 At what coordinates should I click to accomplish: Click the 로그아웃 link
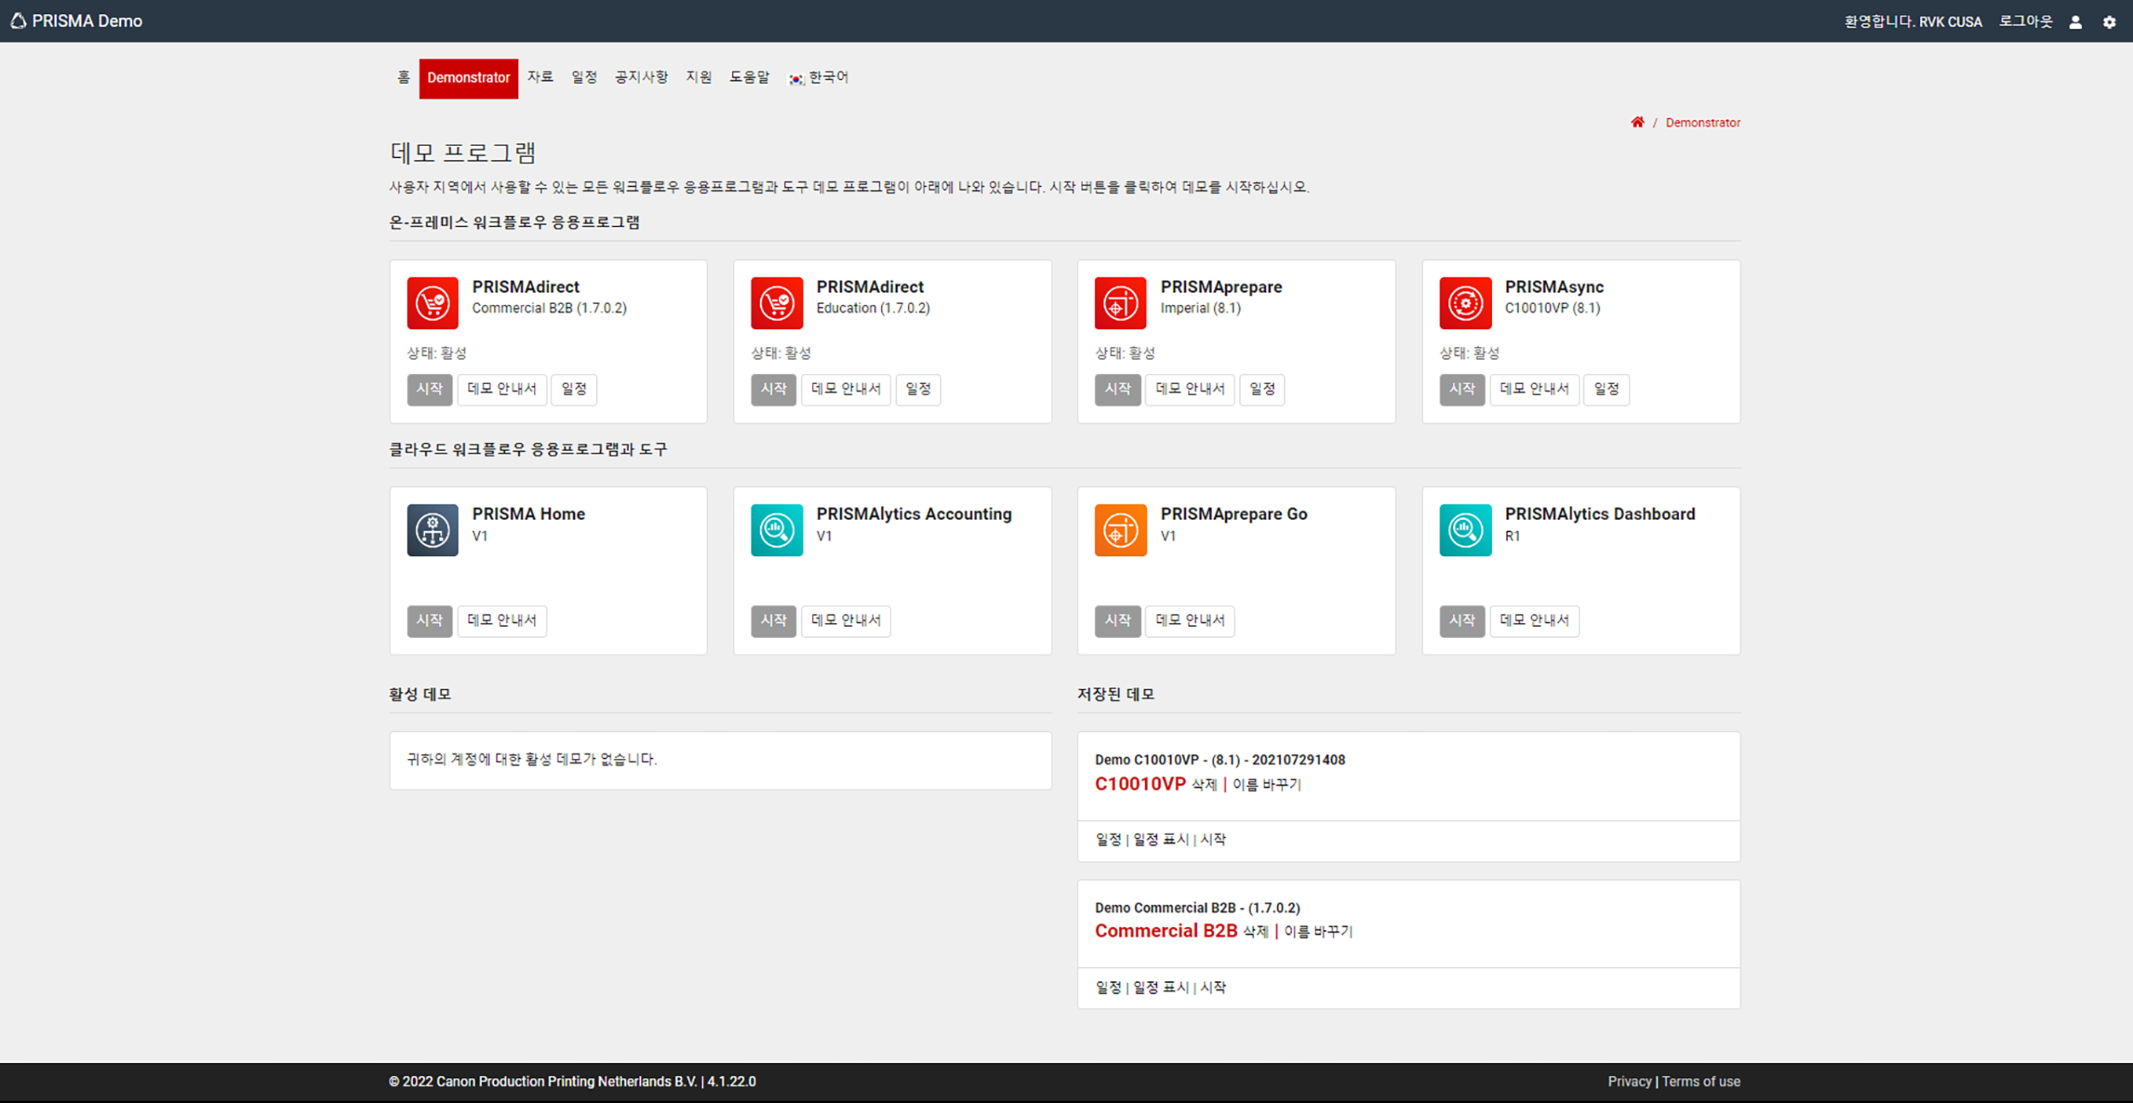(2025, 21)
